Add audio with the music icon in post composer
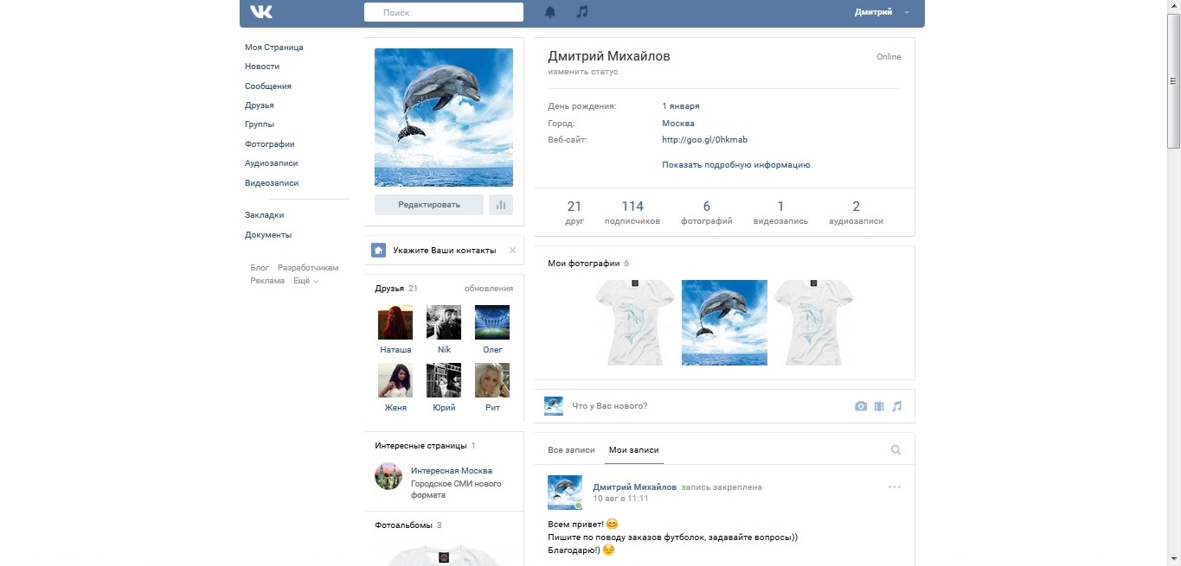 (897, 405)
